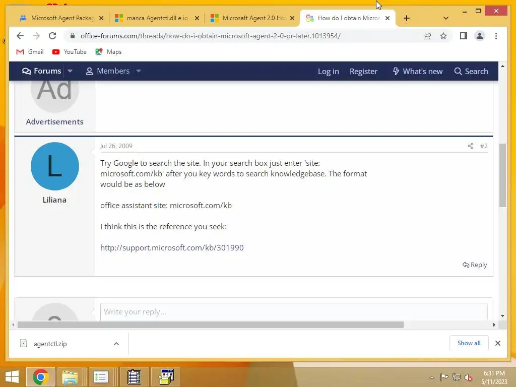Open the Chrome profile avatar

click(x=480, y=36)
